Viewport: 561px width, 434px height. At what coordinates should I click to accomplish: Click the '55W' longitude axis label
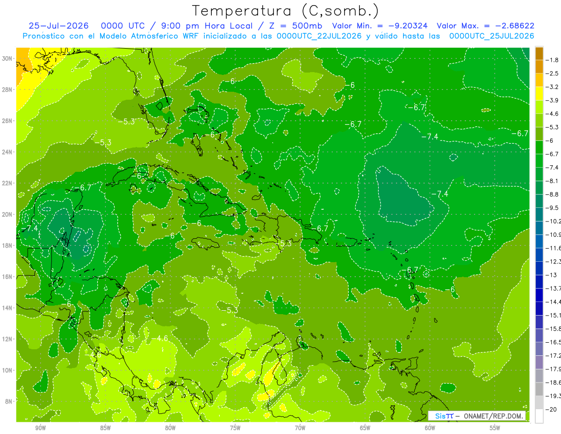pyautogui.click(x=495, y=428)
